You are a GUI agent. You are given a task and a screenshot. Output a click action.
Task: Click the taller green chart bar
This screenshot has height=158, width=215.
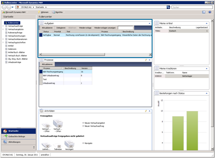tap(192, 131)
